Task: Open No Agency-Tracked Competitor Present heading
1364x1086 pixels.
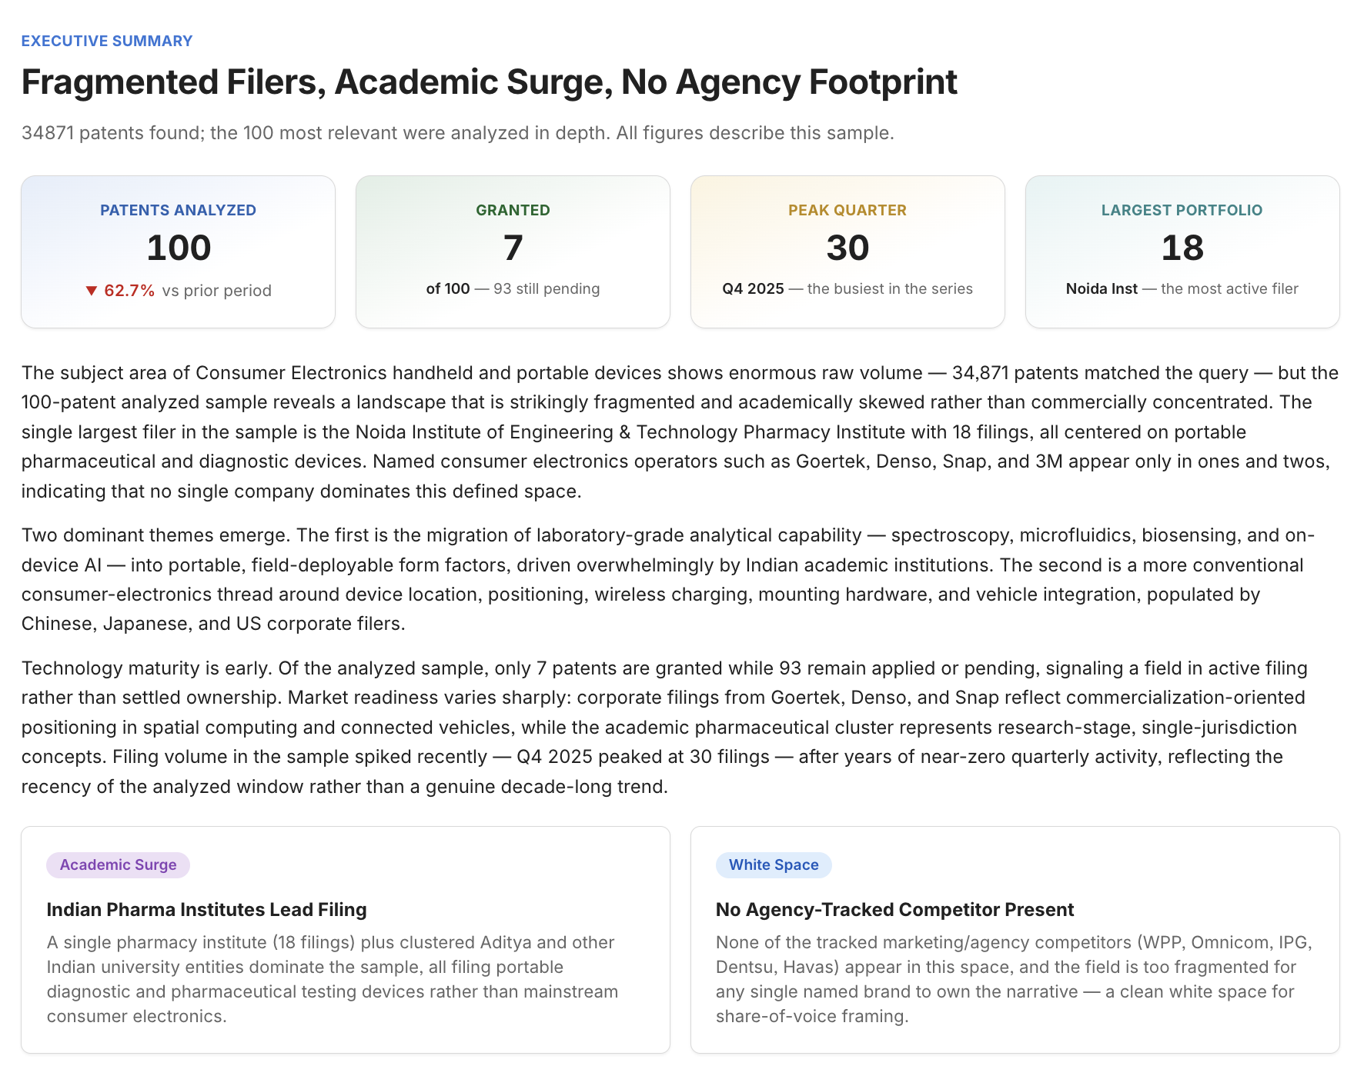Action: 894,909
